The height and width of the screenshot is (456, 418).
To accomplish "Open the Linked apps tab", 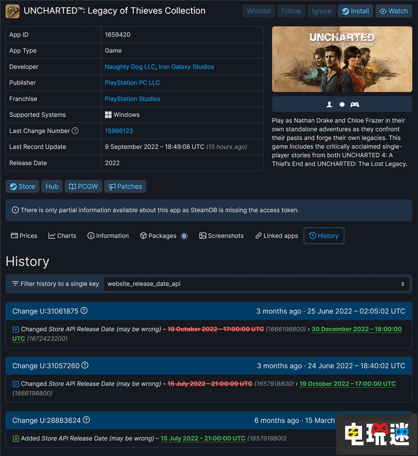I will 276,236.
